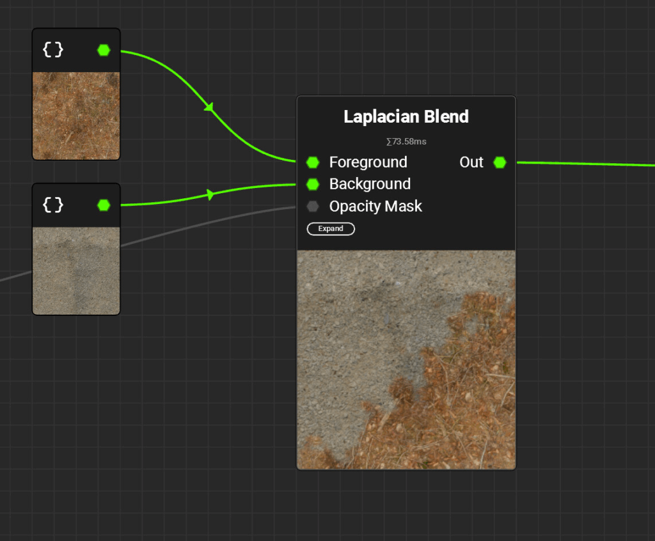
Task: Click the concrete texture node's output pin
Action: click(104, 205)
